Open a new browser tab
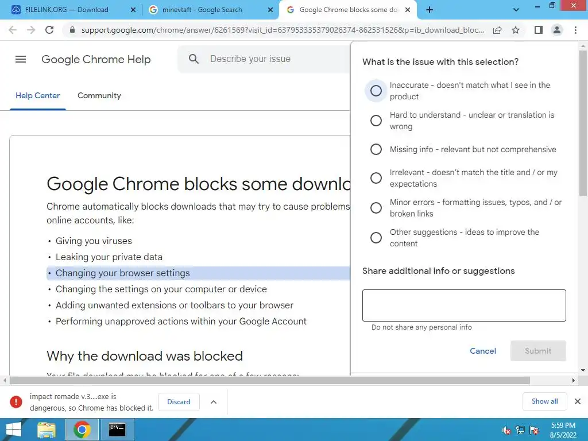This screenshot has height=441, width=588. [430, 10]
